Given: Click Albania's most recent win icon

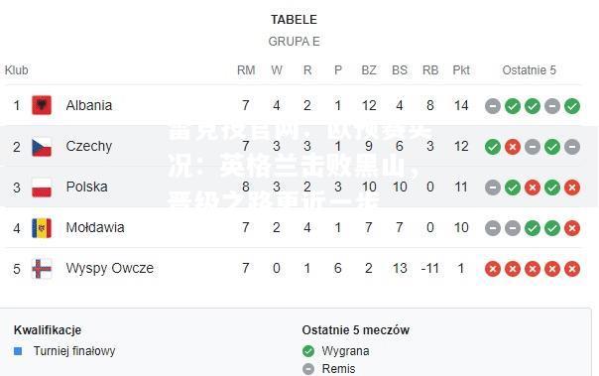Looking at the screenshot, I should click(x=572, y=106).
